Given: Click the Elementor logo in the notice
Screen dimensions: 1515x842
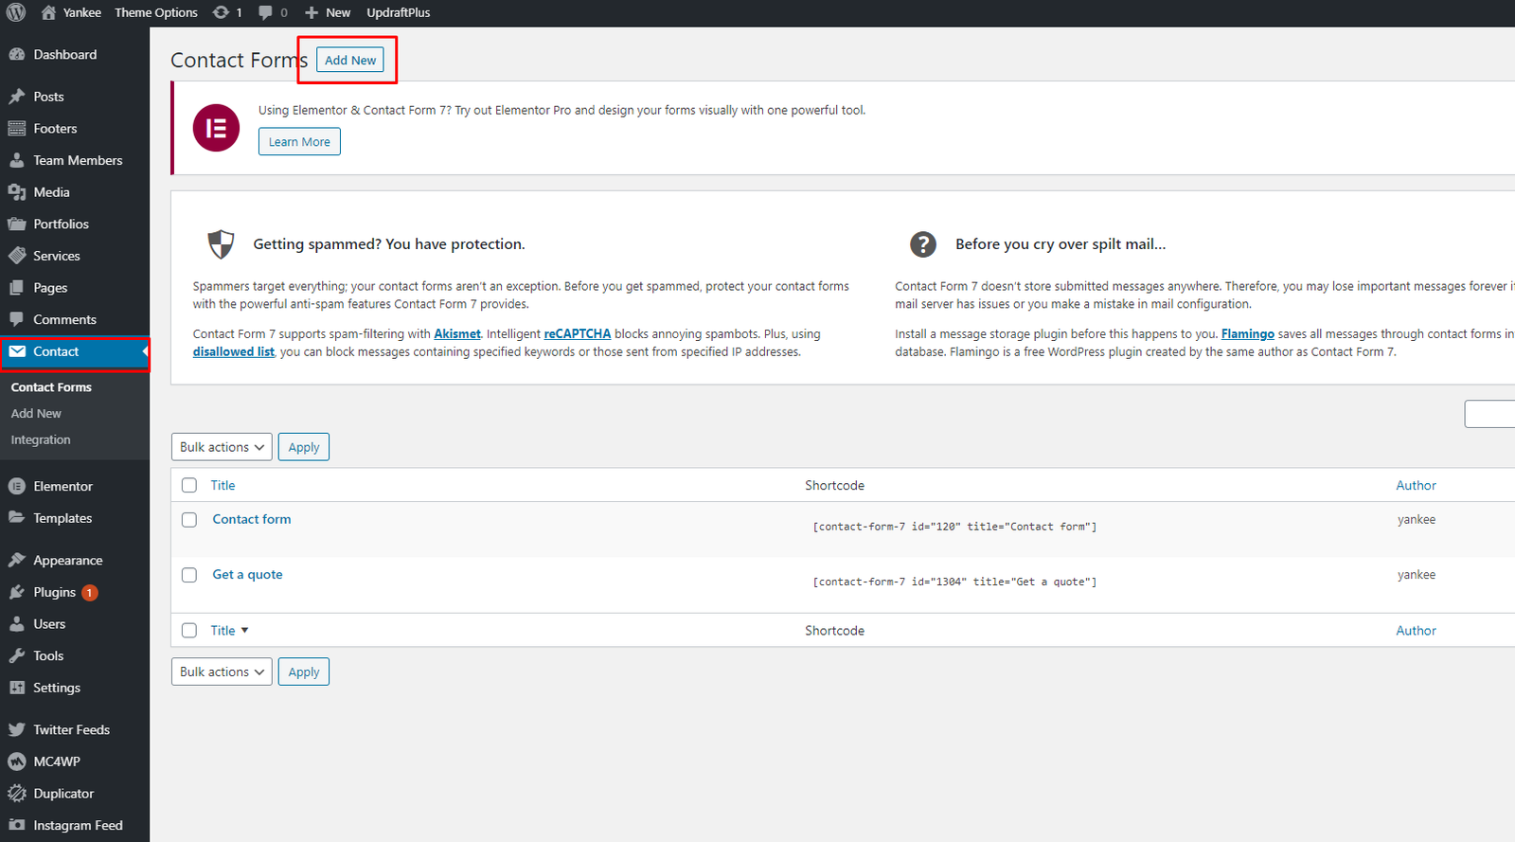Looking at the screenshot, I should [216, 128].
